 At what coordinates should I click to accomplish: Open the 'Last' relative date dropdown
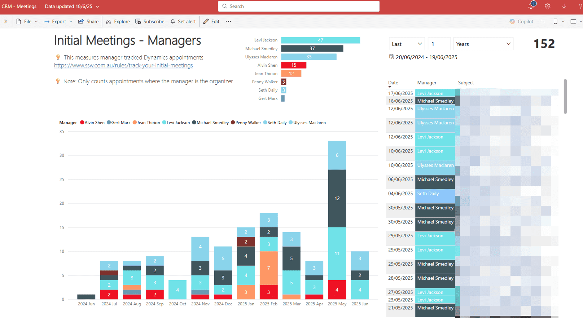[407, 44]
